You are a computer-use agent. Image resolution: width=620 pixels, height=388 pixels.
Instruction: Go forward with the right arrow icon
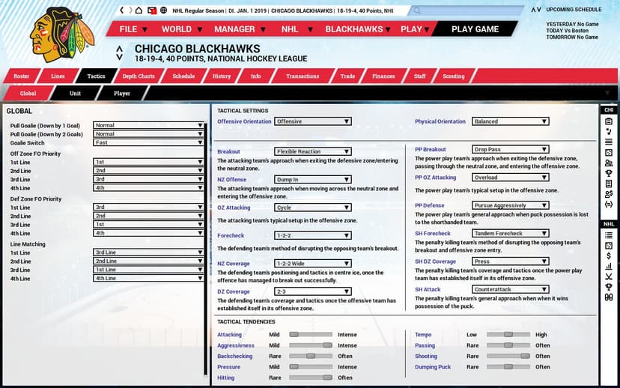(x=130, y=10)
